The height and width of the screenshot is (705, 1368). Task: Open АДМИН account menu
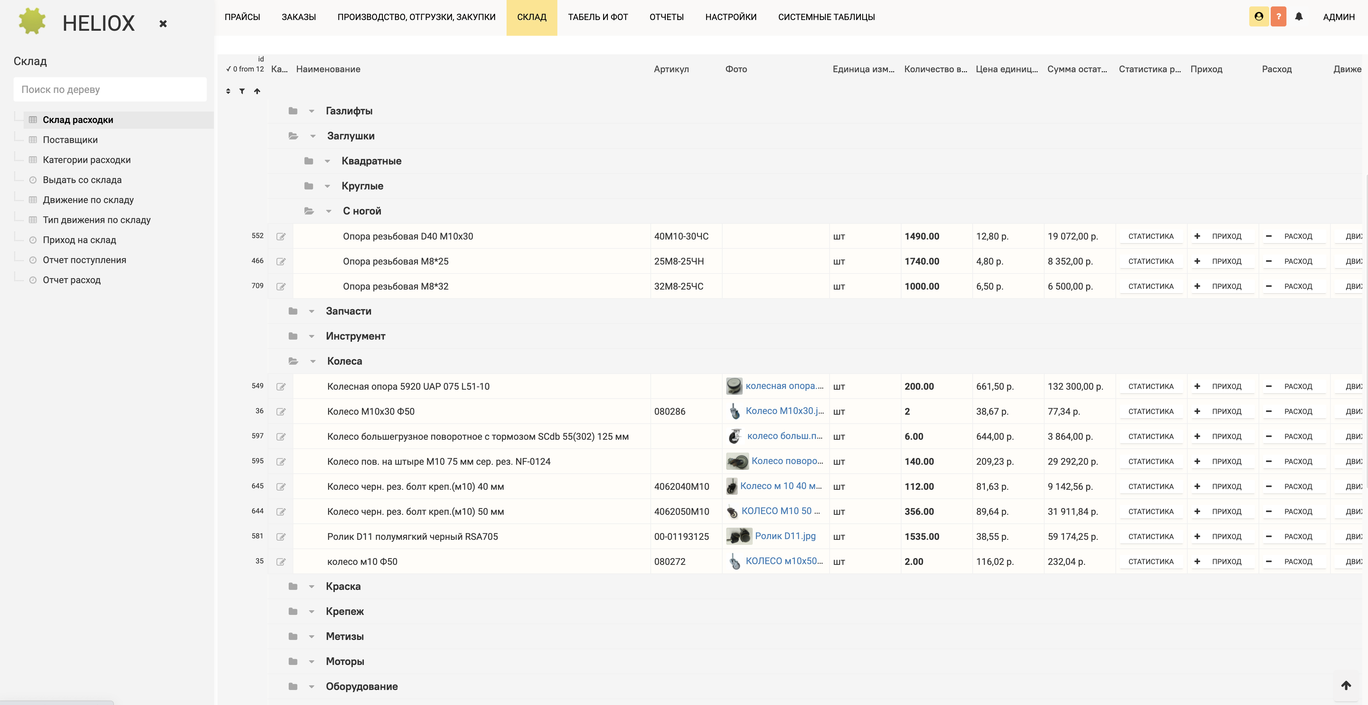click(x=1338, y=17)
